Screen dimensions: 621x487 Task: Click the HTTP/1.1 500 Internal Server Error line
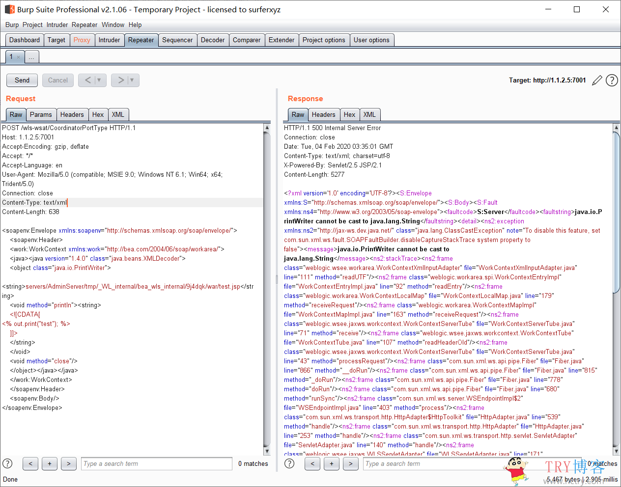(333, 128)
